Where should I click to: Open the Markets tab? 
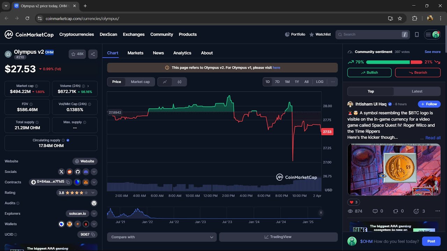135,53
